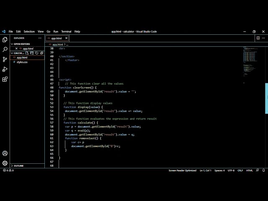Click New Folder icon in CALCUL header
The width and height of the screenshot is (268, 201).
pos(32,53)
